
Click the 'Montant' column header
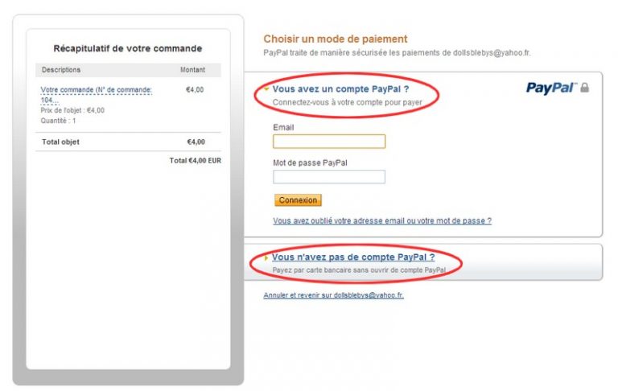click(193, 70)
